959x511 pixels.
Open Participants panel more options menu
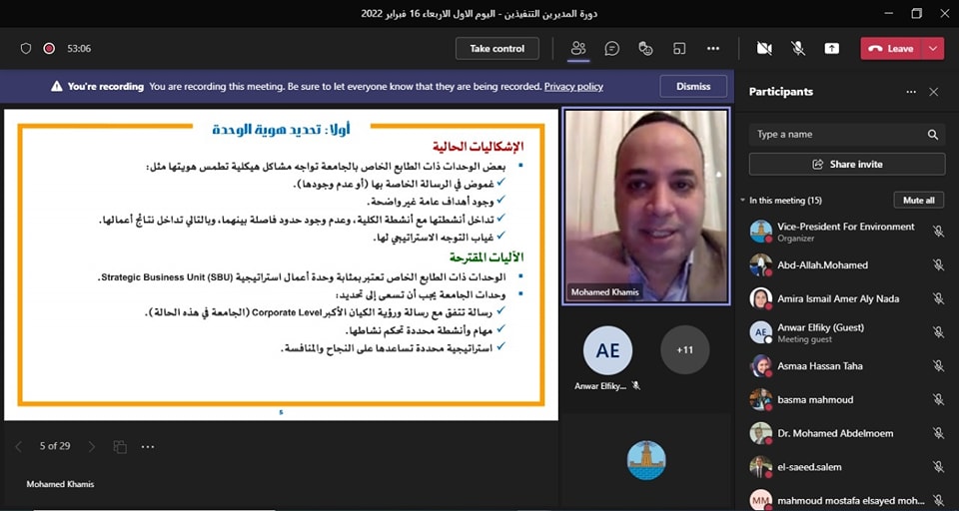(910, 92)
